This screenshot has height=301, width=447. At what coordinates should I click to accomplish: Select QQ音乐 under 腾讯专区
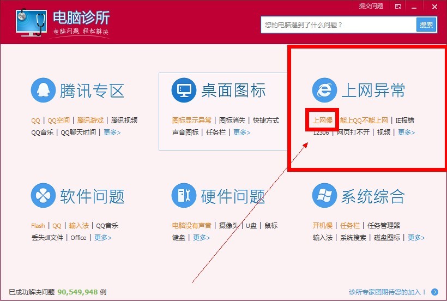point(42,133)
